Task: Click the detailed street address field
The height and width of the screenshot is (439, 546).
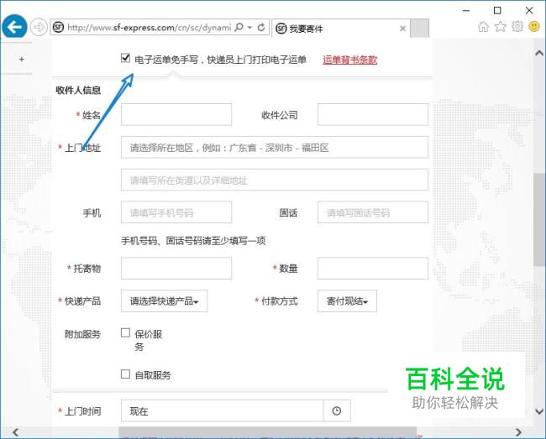Action: tap(275, 180)
